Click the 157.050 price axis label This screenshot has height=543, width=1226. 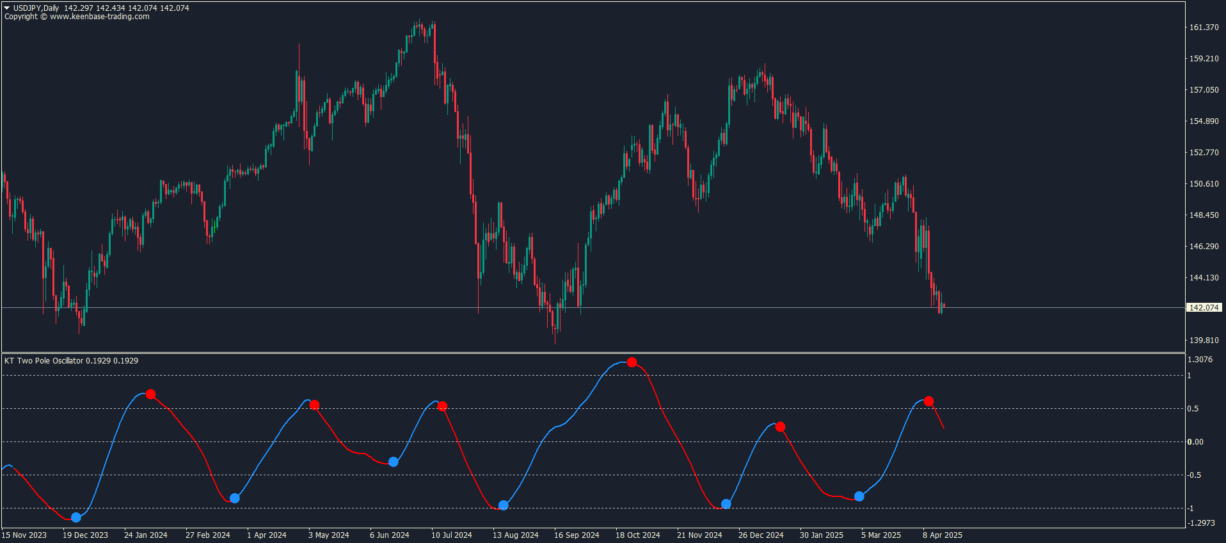[1204, 90]
